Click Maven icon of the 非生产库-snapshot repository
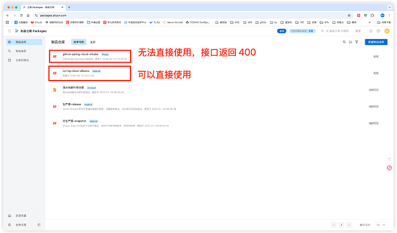 [x=55, y=123]
